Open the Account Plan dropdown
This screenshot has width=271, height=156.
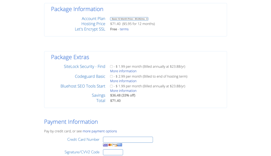[129, 19]
